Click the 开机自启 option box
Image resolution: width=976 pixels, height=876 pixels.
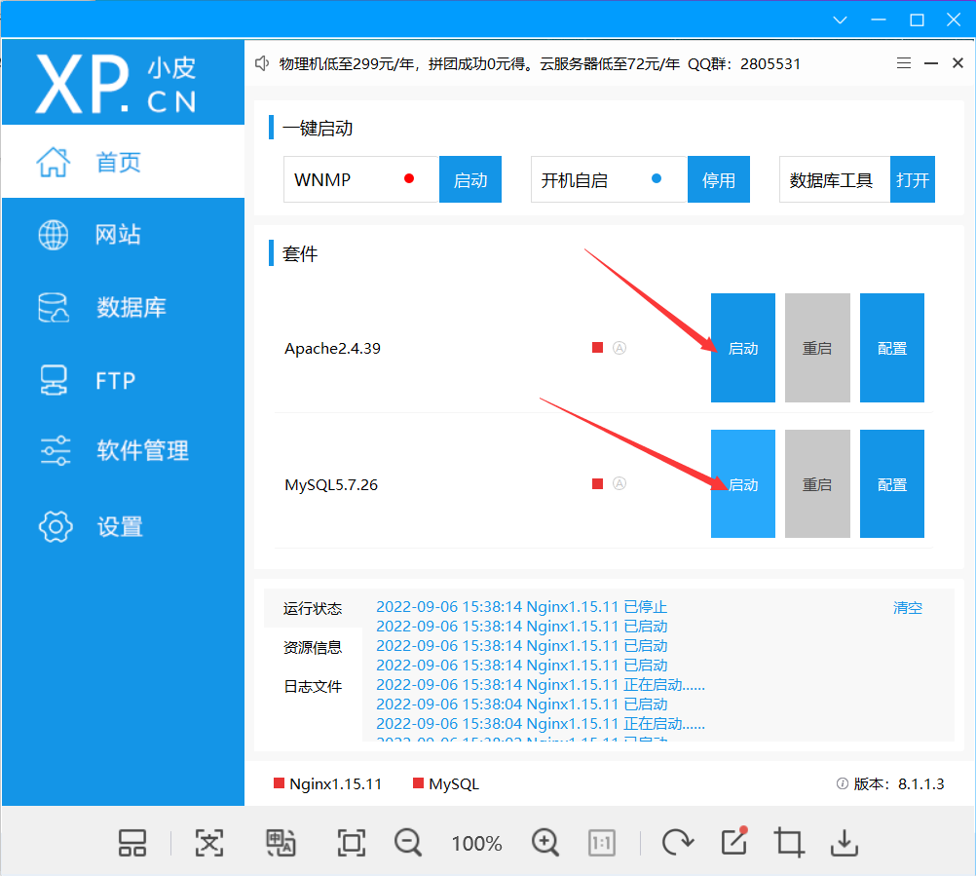[610, 179]
